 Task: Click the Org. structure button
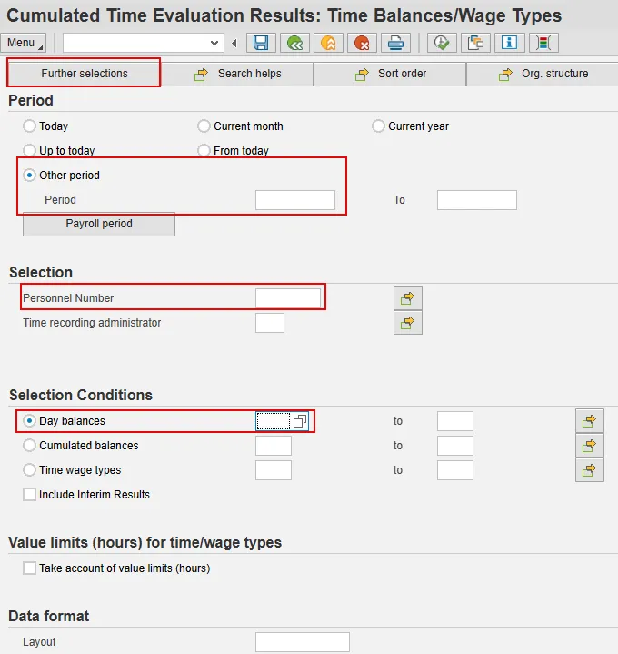(x=543, y=74)
